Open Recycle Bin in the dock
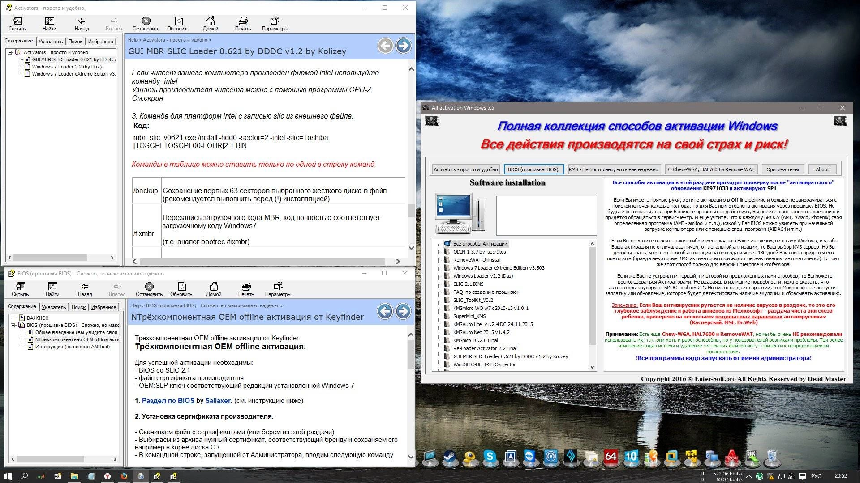This screenshot has height=483, width=860. click(x=772, y=457)
